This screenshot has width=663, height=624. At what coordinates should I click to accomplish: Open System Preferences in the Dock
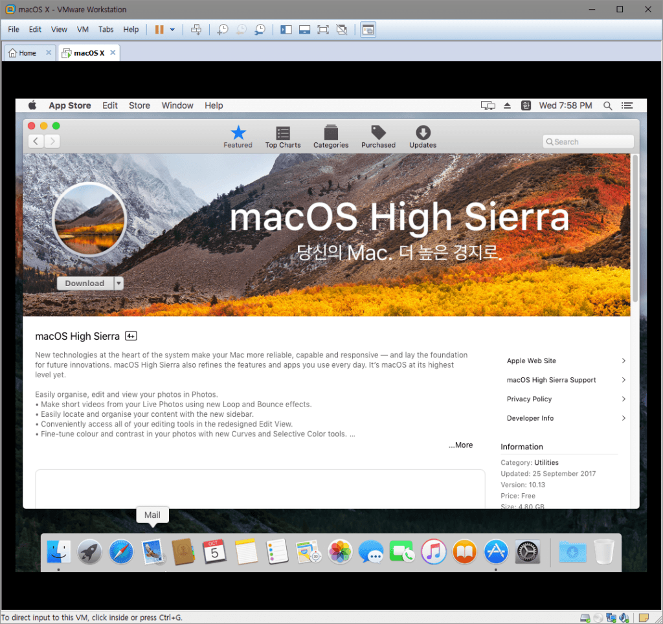[x=527, y=552]
